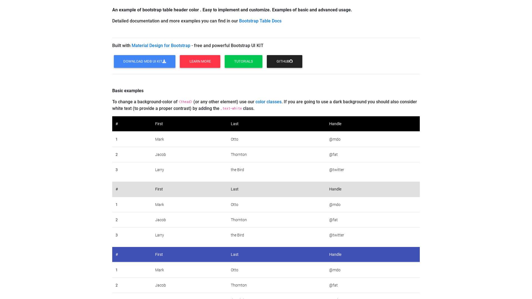The image size is (532, 299).
Task: Select the Otto cell below the blue header
Action: point(234,270)
